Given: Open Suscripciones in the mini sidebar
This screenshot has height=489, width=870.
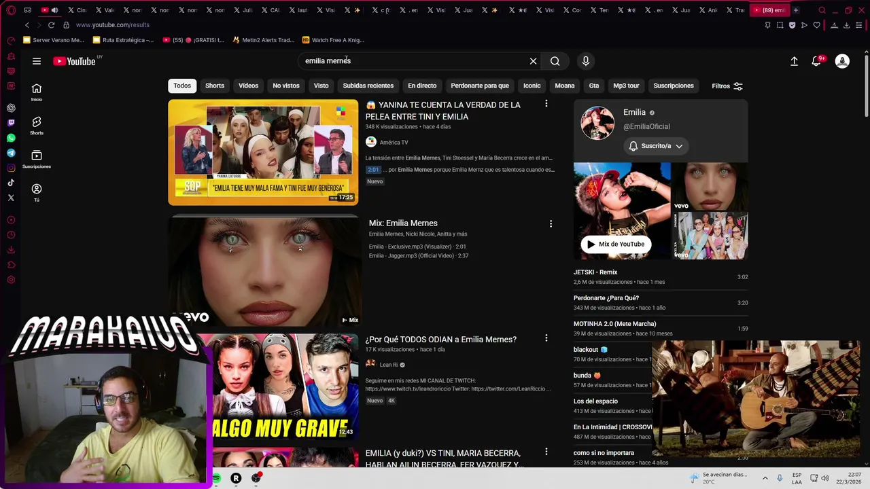Looking at the screenshot, I should (x=37, y=159).
